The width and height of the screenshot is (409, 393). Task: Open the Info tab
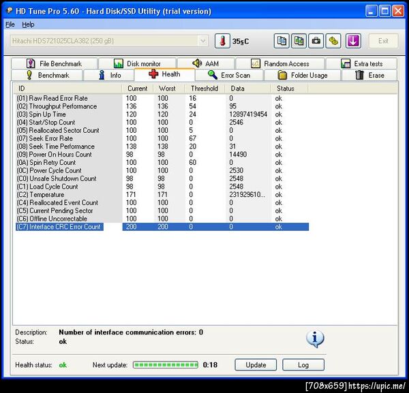point(109,75)
